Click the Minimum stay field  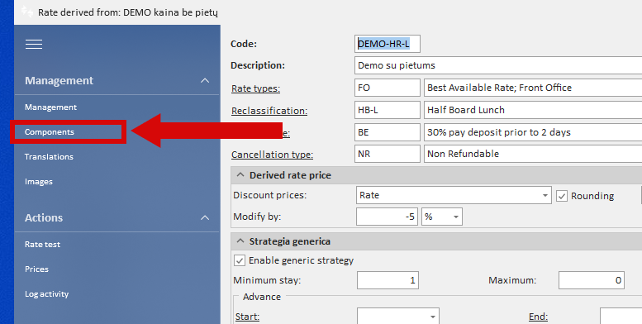(x=388, y=280)
